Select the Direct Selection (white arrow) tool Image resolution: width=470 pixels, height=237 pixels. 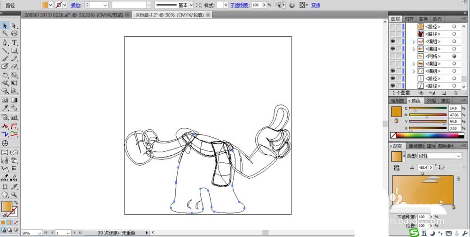point(14,25)
